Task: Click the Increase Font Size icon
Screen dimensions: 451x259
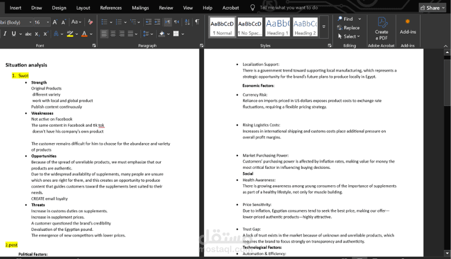Action: click(55, 22)
